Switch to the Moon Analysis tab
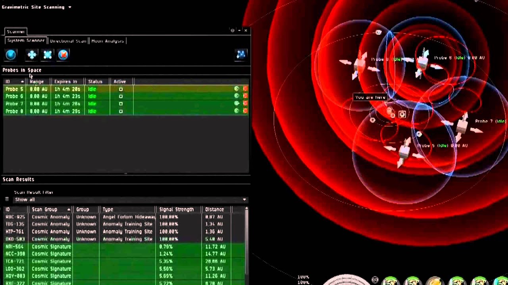Viewport: 508px width, 285px height. (x=108, y=41)
